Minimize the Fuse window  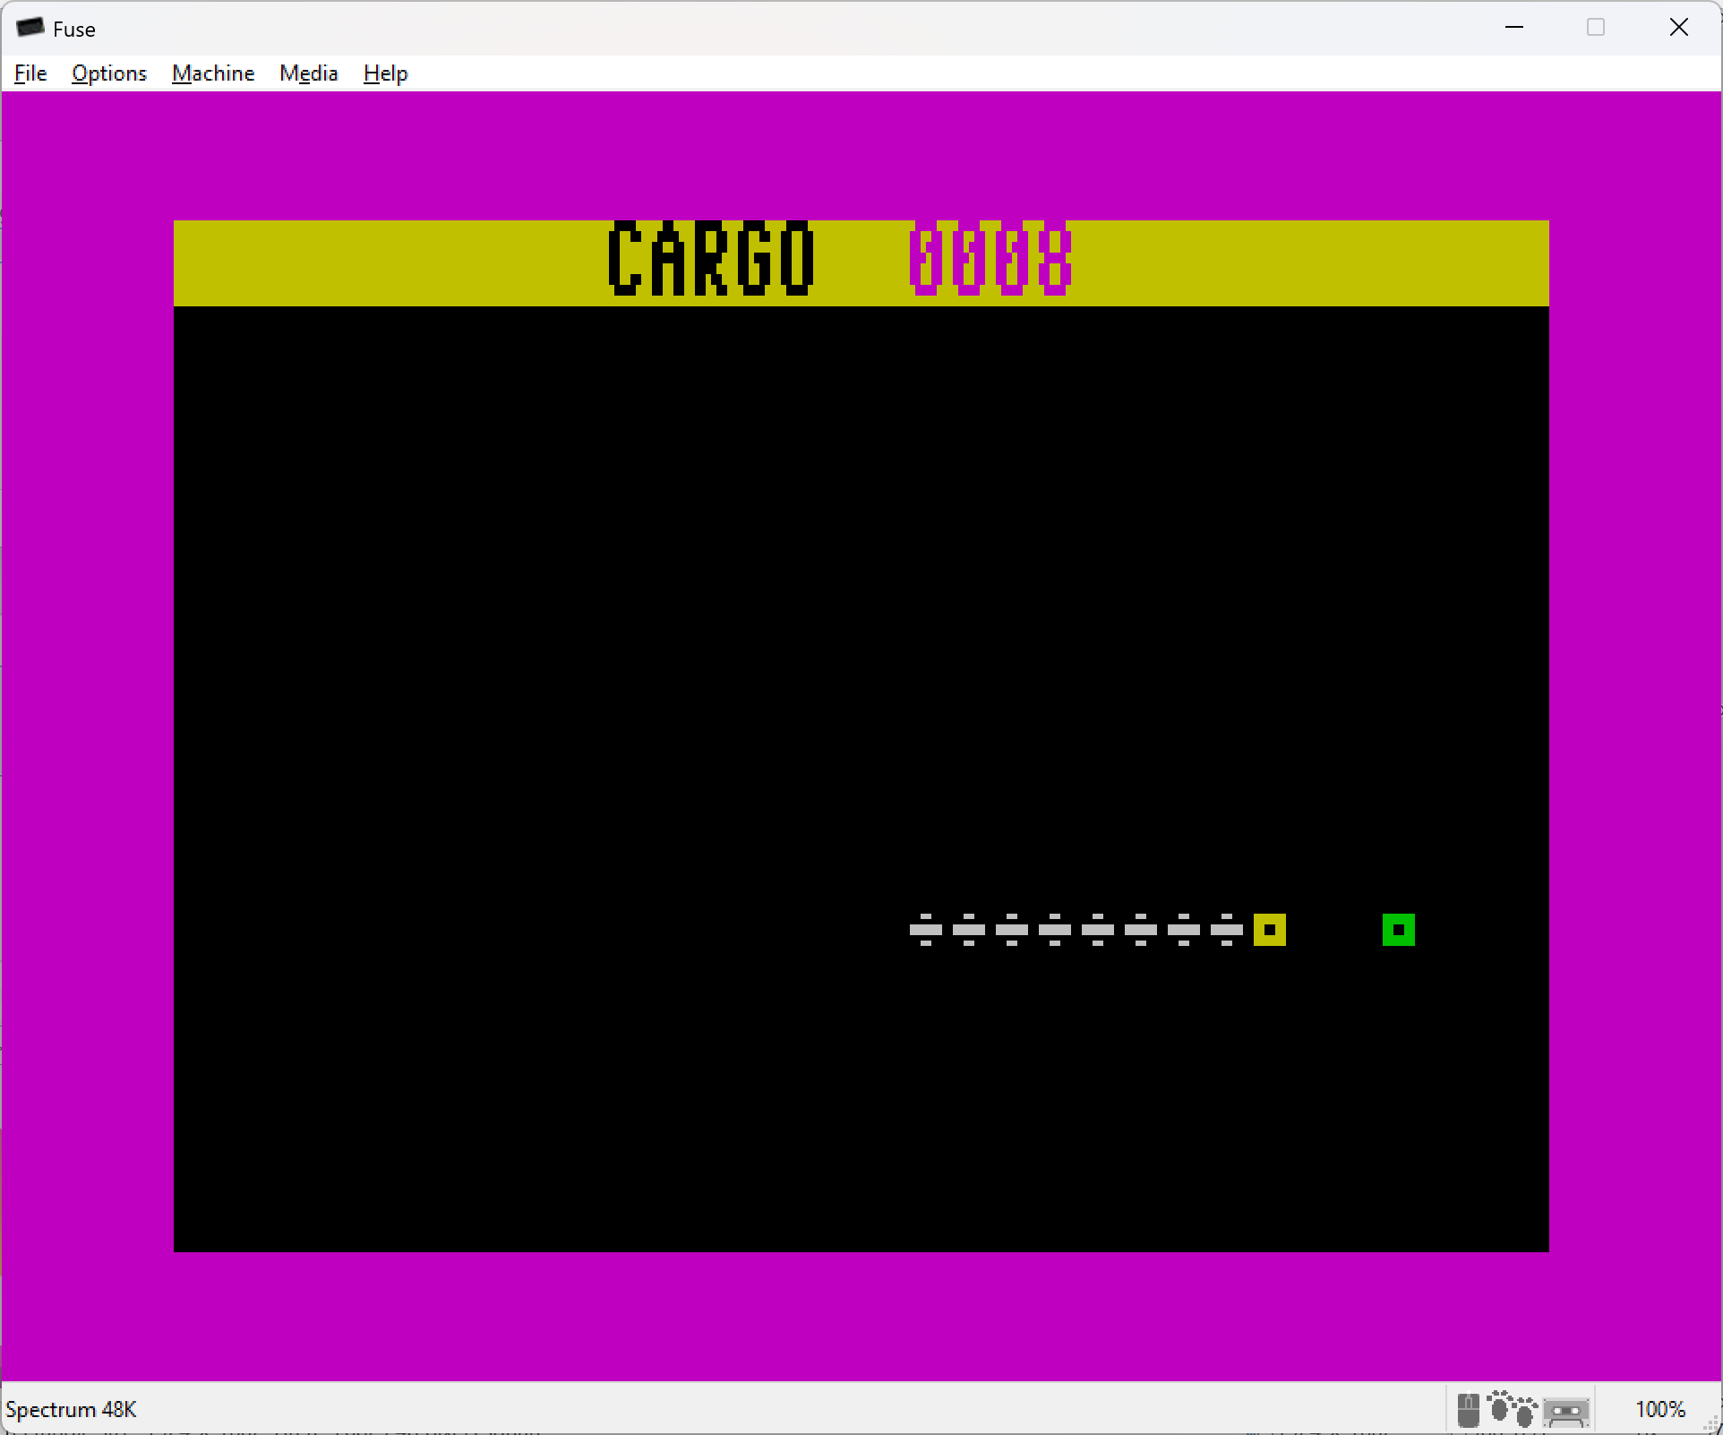(x=1514, y=28)
